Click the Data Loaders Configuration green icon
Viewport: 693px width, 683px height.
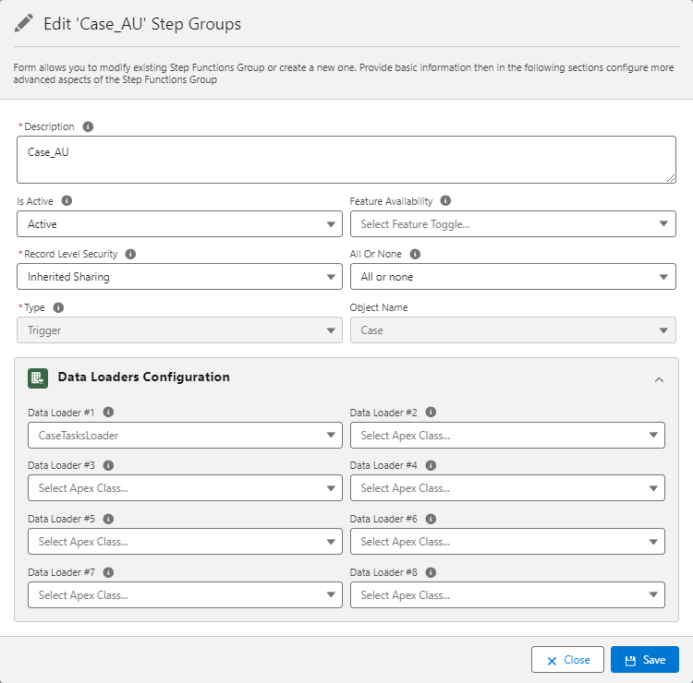pyautogui.click(x=38, y=378)
